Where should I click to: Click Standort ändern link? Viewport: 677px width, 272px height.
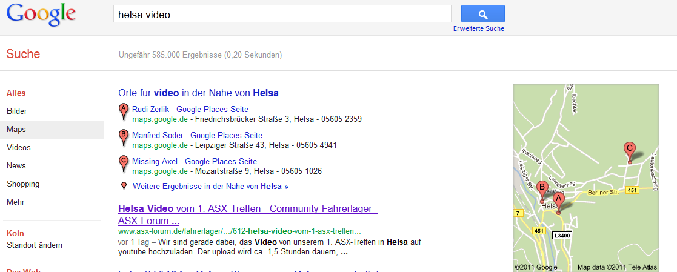click(x=35, y=245)
